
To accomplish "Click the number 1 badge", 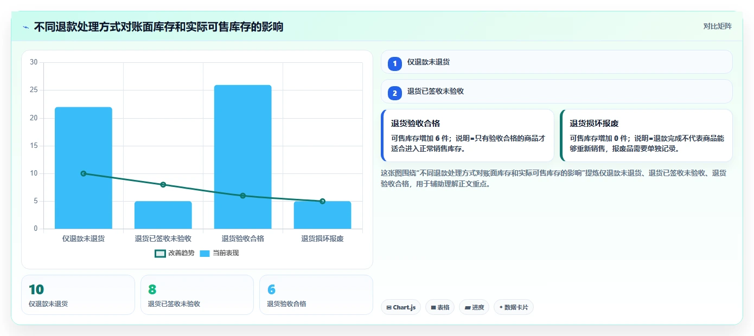I will pos(395,63).
